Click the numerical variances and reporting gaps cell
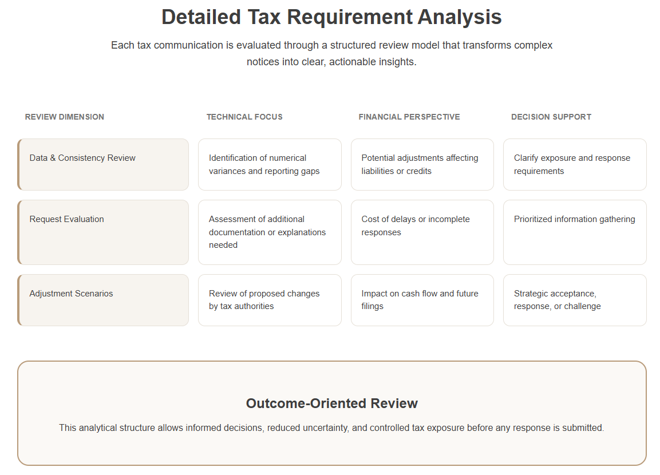The image size is (660, 475). pos(270,164)
